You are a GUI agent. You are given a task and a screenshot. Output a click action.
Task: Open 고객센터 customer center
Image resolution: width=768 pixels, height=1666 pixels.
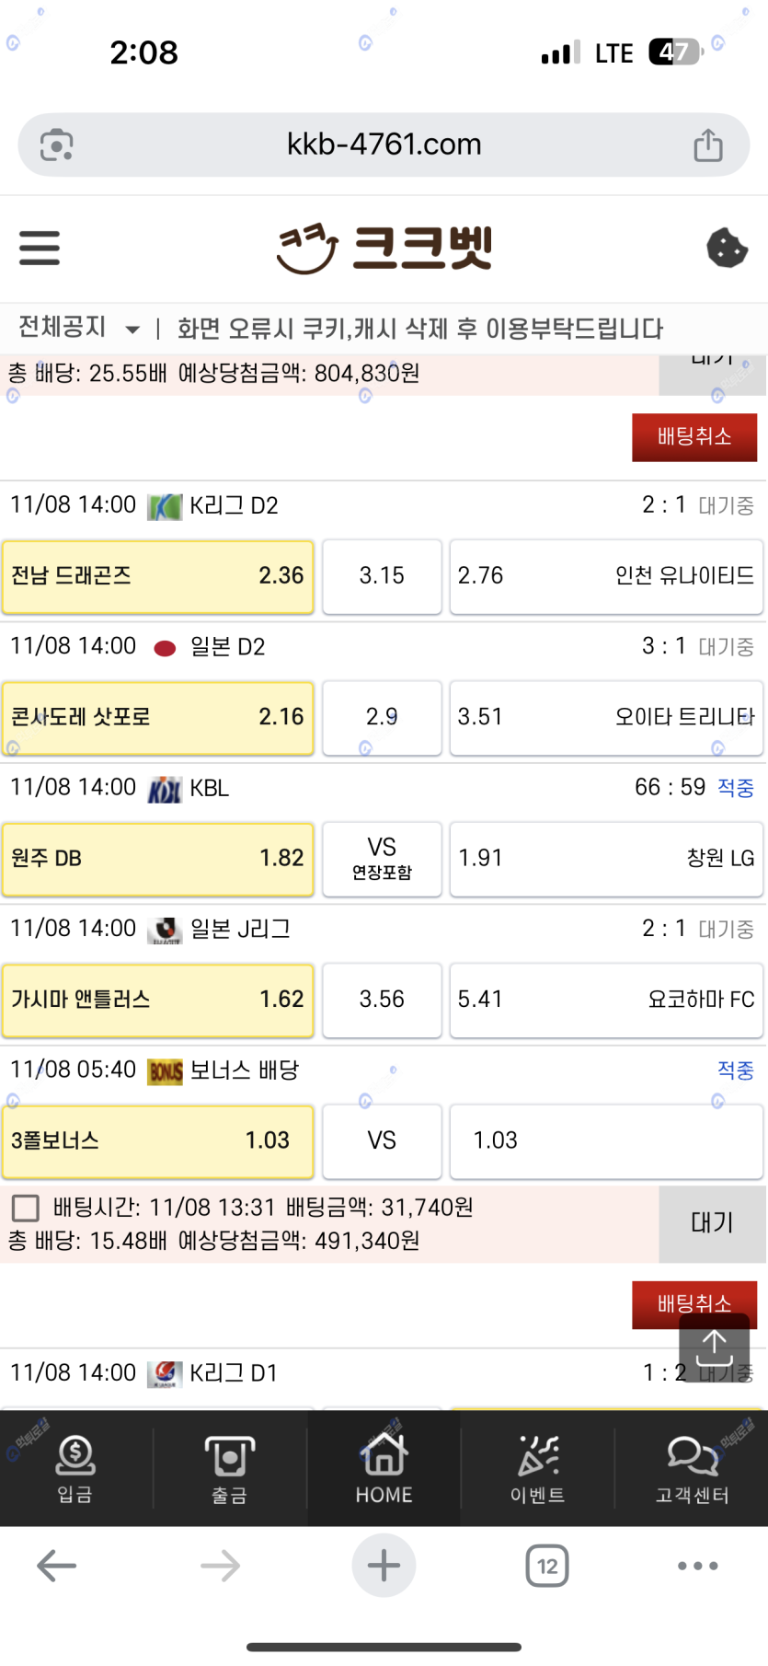click(x=692, y=1469)
